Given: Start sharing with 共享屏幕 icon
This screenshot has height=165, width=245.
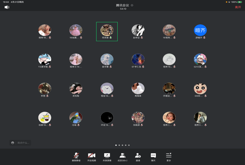Looking at the screenshot, I should 107,157.
